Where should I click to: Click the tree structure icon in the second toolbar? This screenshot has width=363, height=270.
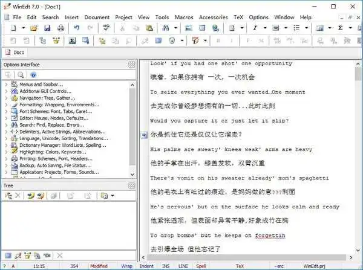coord(42,41)
